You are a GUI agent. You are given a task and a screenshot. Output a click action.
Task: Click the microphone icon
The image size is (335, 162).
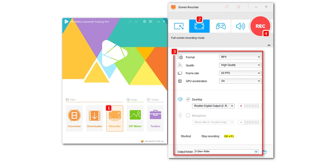tap(180, 115)
